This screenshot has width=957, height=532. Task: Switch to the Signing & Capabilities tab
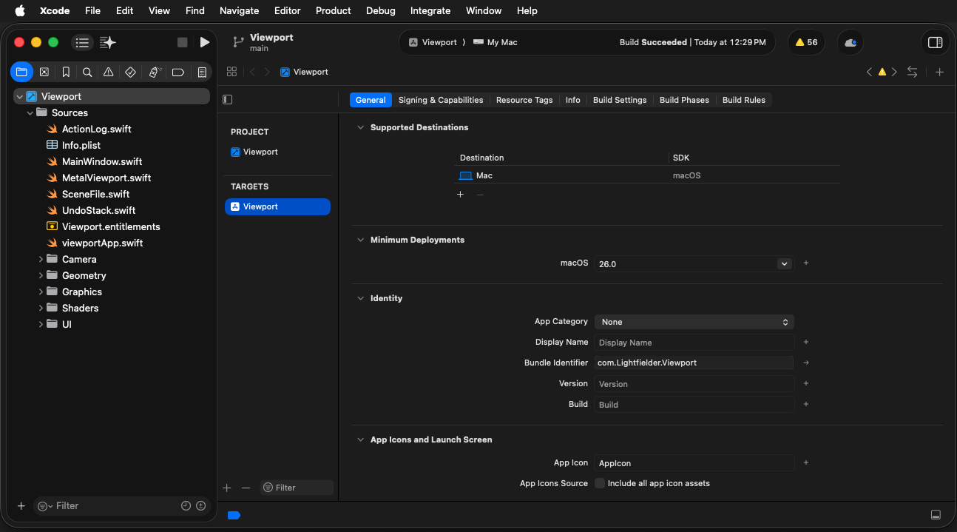coord(441,100)
